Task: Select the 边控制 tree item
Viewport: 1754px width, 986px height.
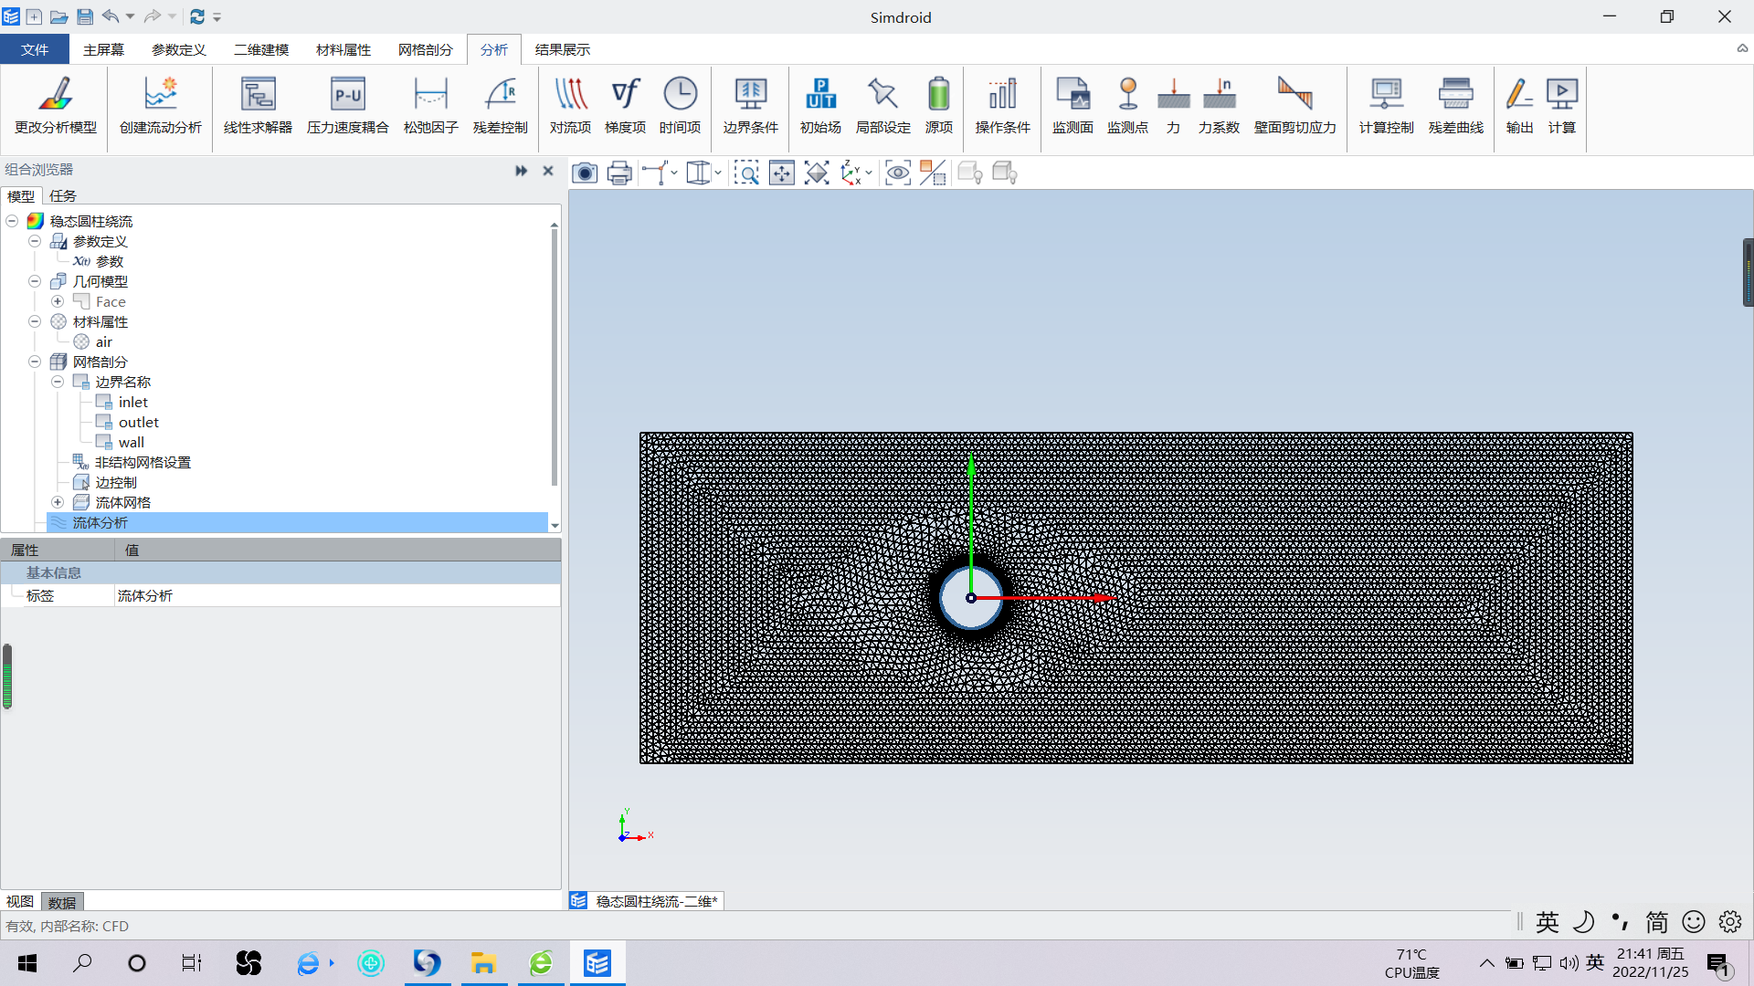Action: 116,482
